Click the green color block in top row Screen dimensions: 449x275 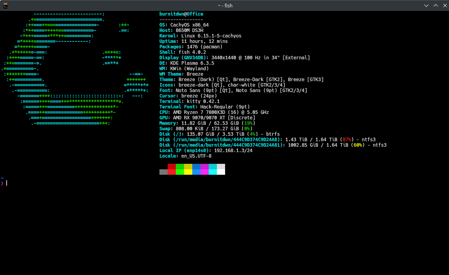180,167
